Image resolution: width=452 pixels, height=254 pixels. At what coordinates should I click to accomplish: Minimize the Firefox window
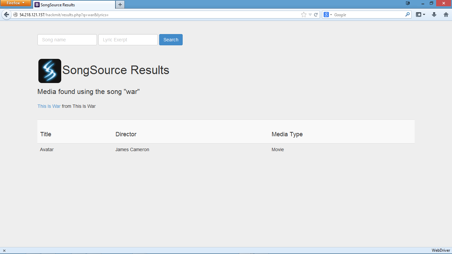pos(423,3)
